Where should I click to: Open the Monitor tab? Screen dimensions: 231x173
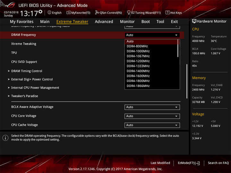[127, 22]
